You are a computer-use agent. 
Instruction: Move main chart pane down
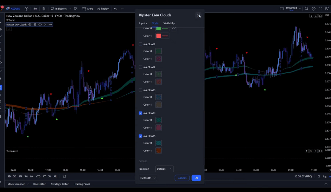pyautogui.click(x=311, y=16)
